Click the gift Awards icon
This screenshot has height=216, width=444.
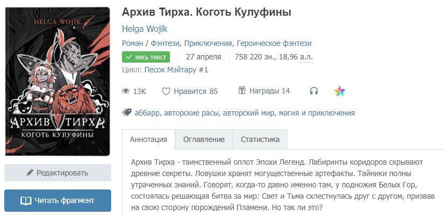tap(242, 91)
